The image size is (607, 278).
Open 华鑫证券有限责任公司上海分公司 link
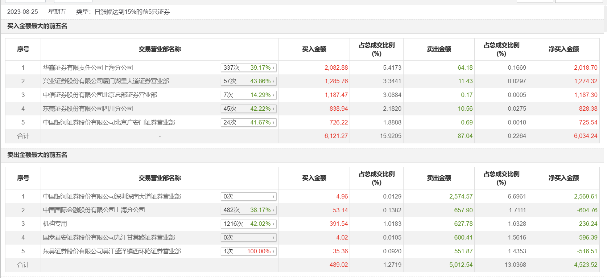[88, 68]
